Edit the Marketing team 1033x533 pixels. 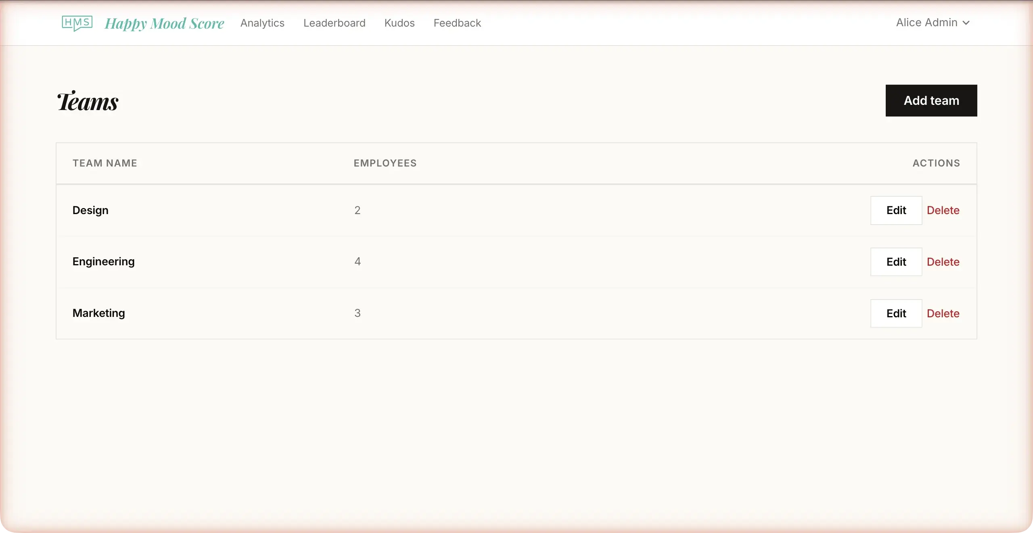[896, 313]
